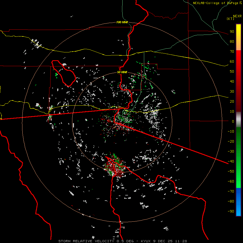The height and width of the screenshot is (243, 243).
Task: Click the 50 value on the velocity scale
Action: point(232,72)
